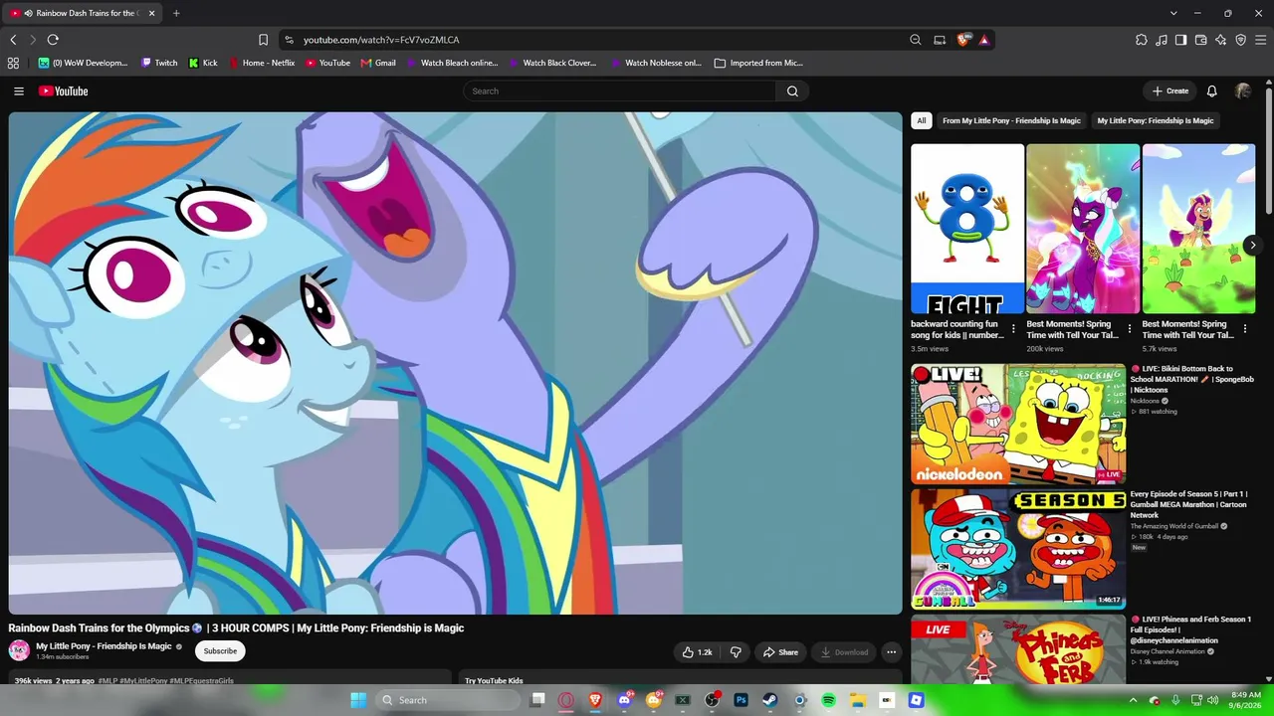
Task: Click the install app icon in address bar
Action: 940,40
